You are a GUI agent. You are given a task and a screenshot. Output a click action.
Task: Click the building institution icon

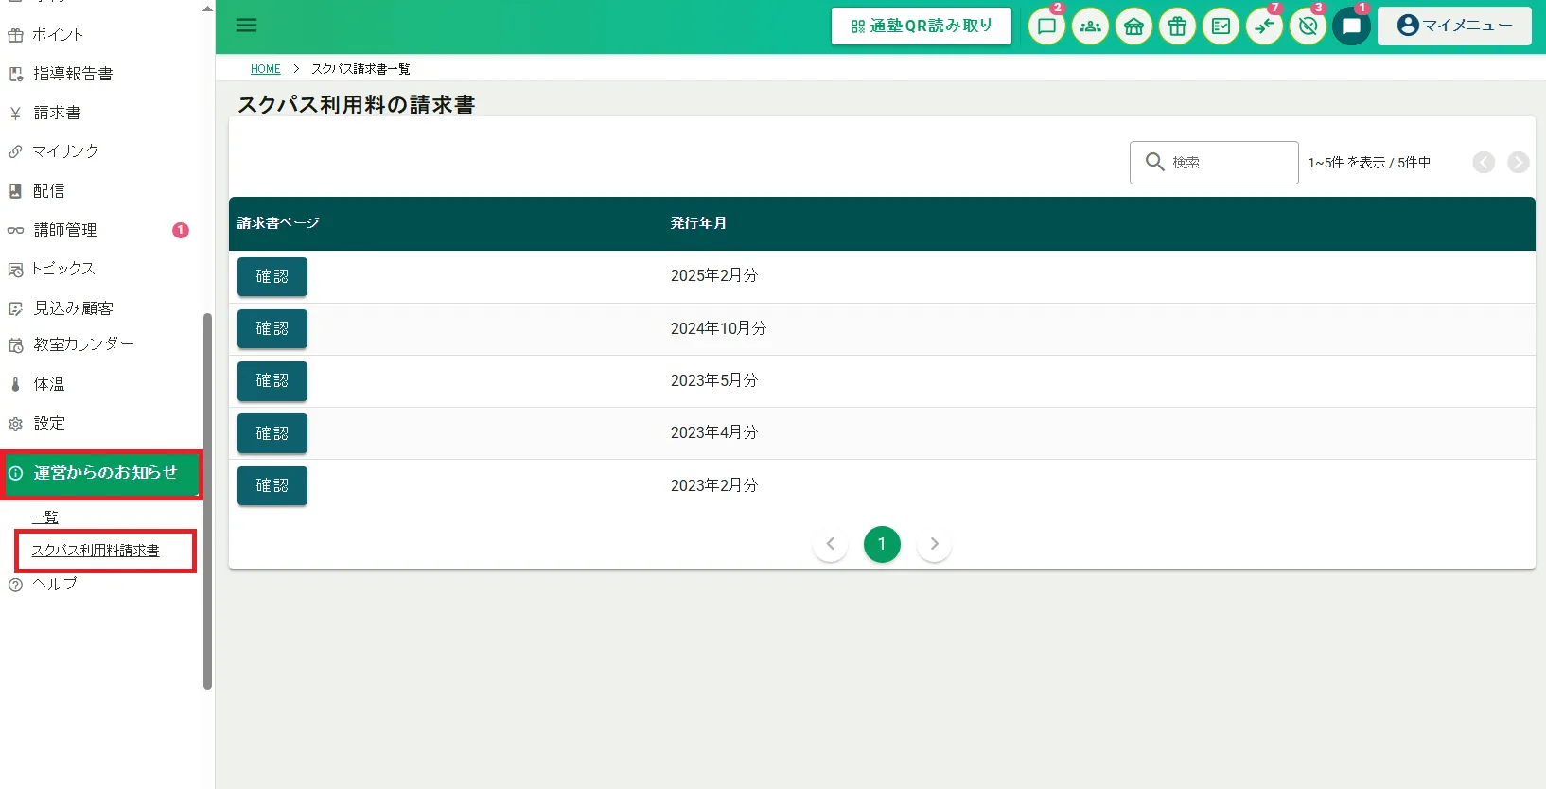click(x=1133, y=26)
